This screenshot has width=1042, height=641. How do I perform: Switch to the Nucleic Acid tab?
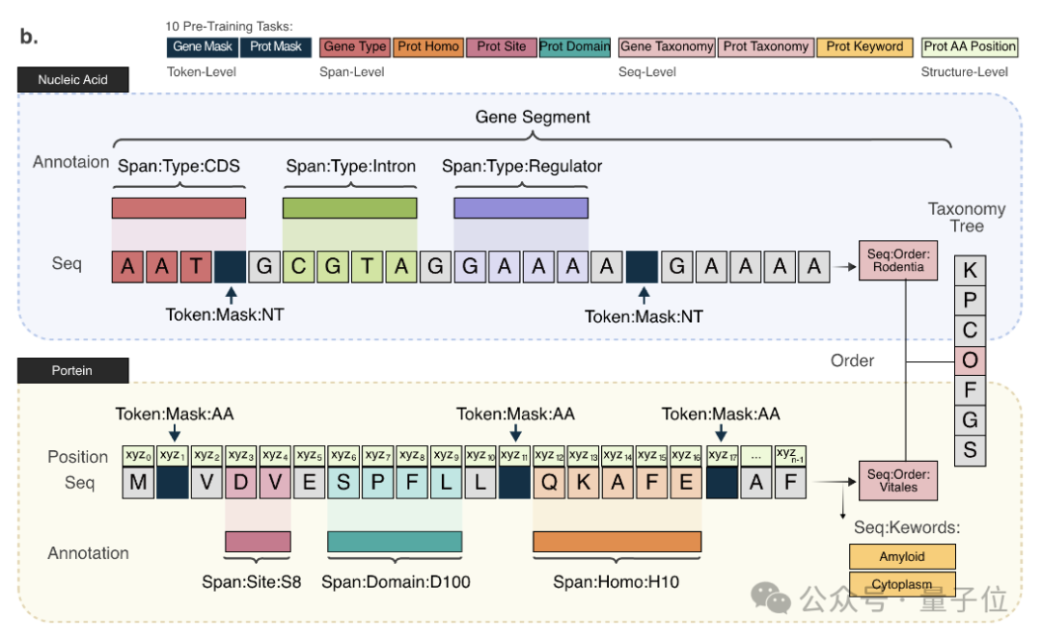click(73, 80)
